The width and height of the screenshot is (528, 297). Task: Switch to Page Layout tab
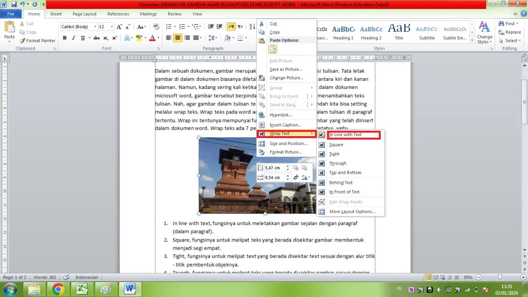85,14
